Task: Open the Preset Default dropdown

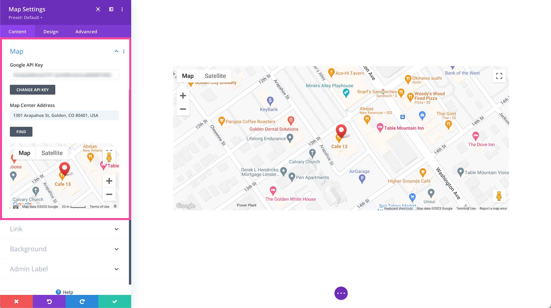Action: click(25, 17)
